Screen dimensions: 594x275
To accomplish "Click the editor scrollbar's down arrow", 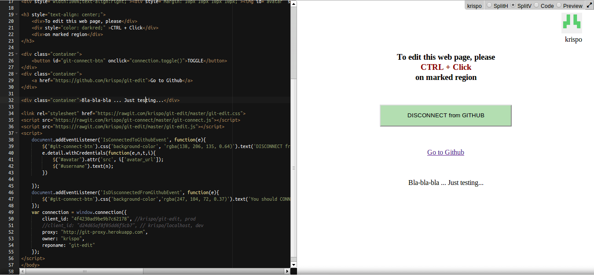I will [293, 265].
